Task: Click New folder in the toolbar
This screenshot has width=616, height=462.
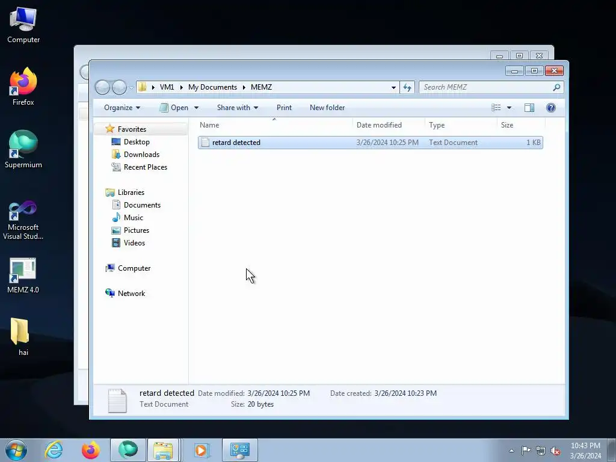Action: (327, 108)
